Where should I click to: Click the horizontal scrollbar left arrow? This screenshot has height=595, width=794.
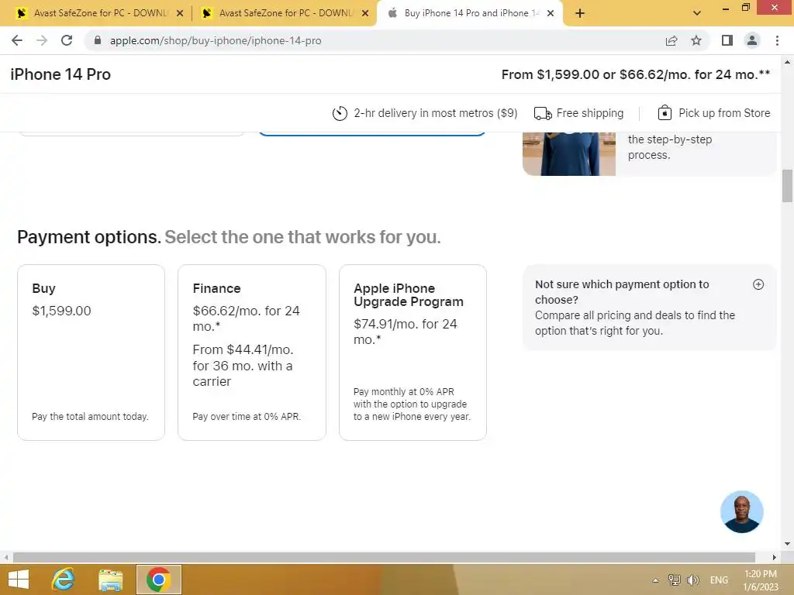pyautogui.click(x=5, y=557)
